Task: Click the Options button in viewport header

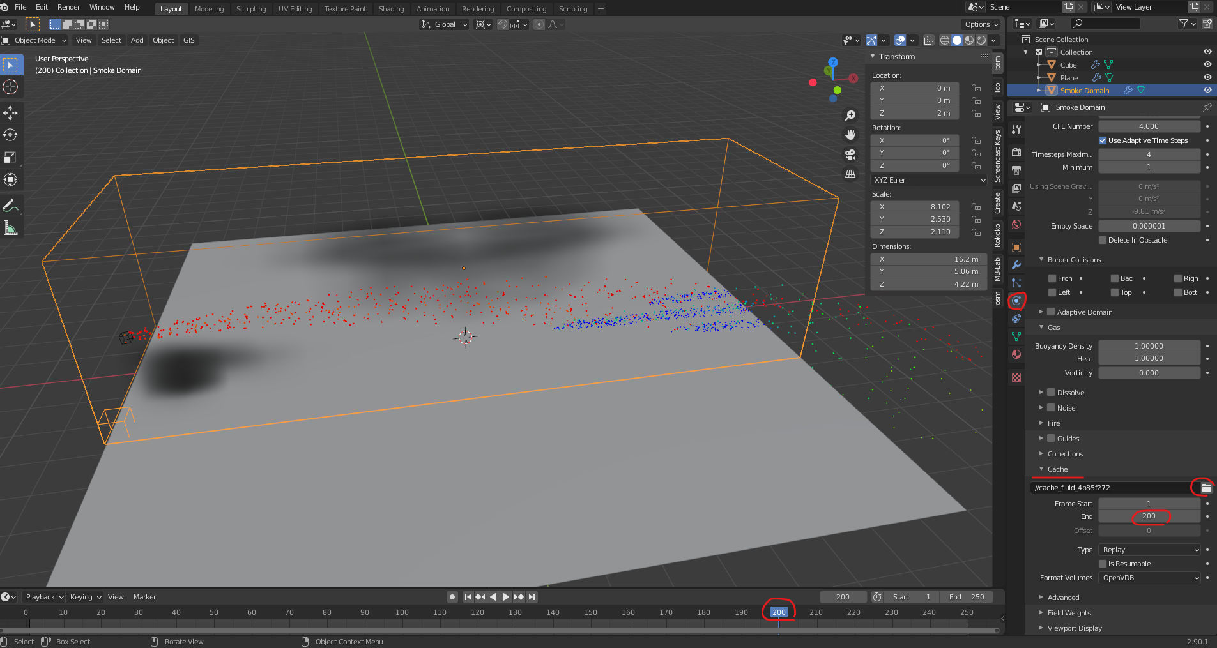Action: tap(981, 24)
